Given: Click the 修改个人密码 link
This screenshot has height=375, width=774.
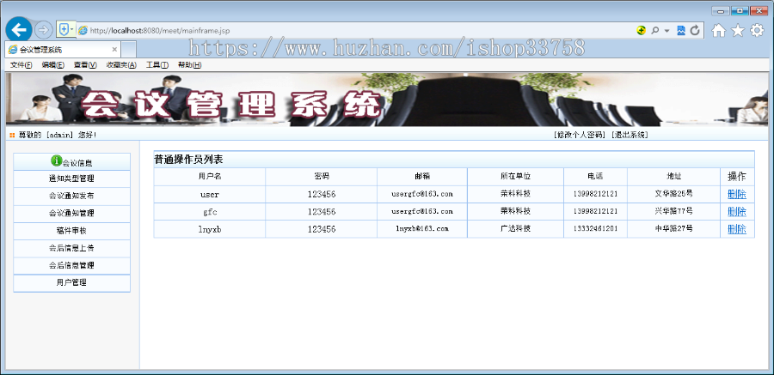Looking at the screenshot, I should pos(580,135).
